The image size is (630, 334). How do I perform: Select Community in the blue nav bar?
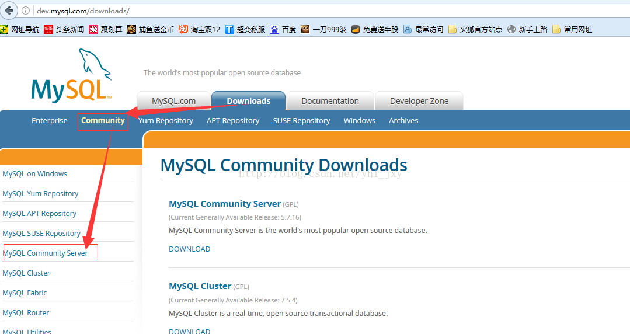[x=103, y=120]
